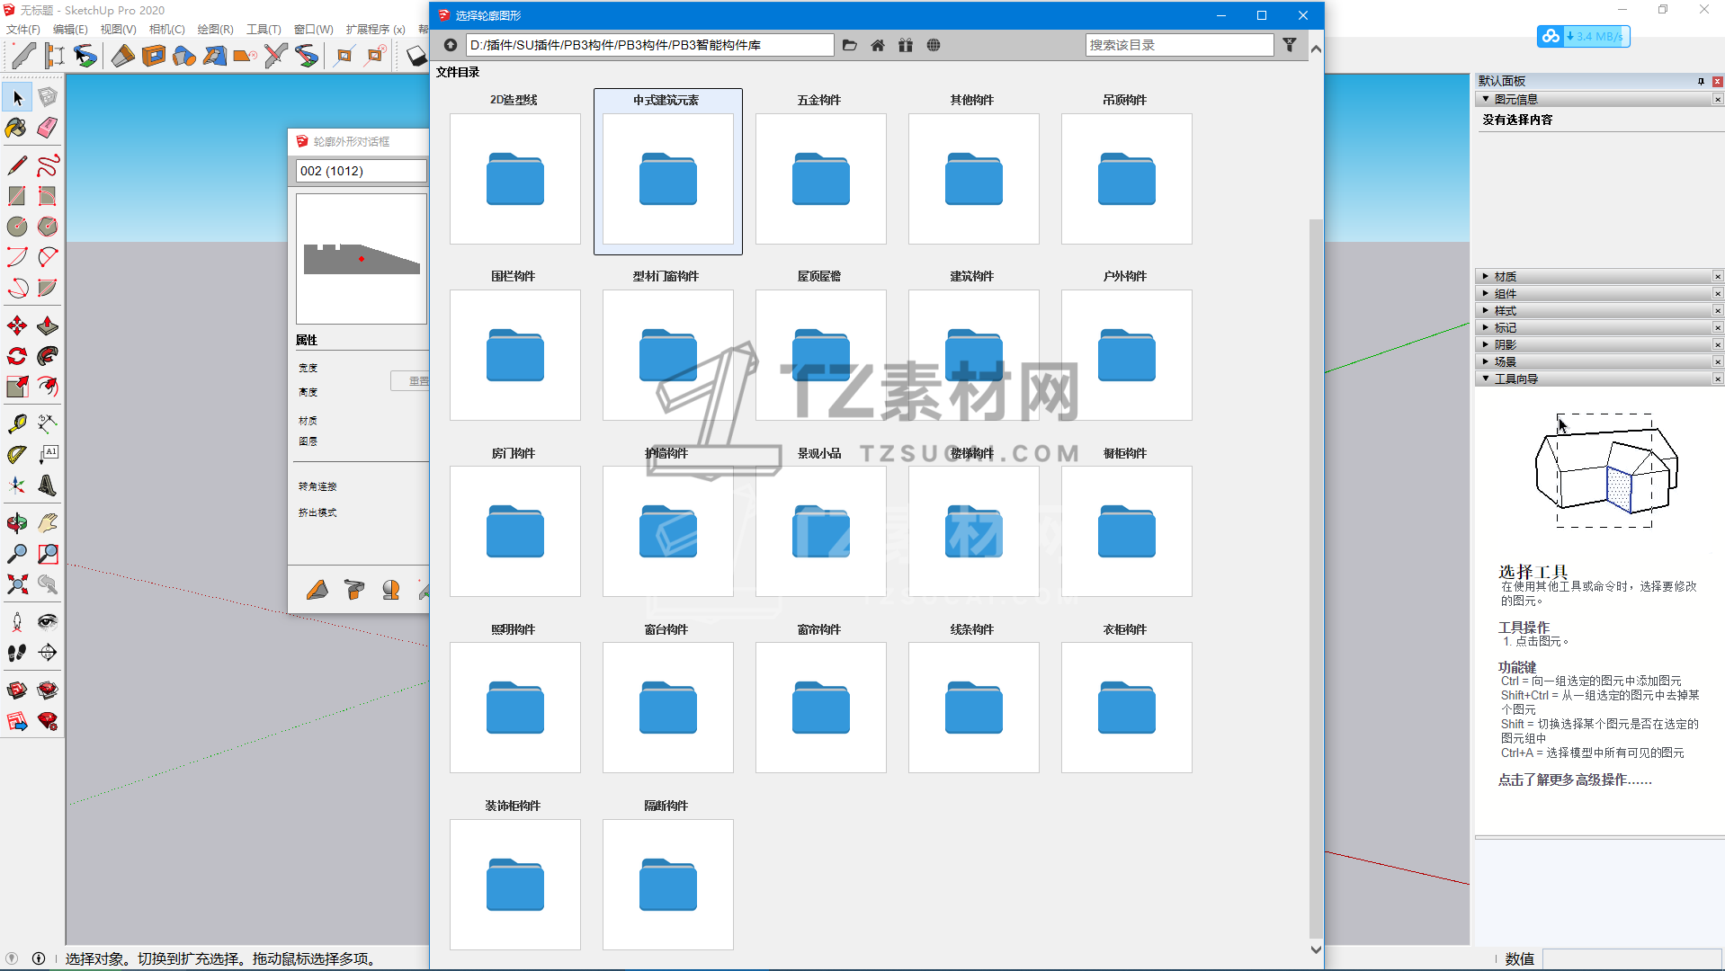Open the 编辑(E) menu
The height and width of the screenshot is (971, 1725).
pyautogui.click(x=70, y=30)
